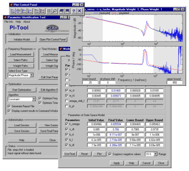189x171 pixels.
Task: Click the Load Session button
Action: tap(22, 125)
